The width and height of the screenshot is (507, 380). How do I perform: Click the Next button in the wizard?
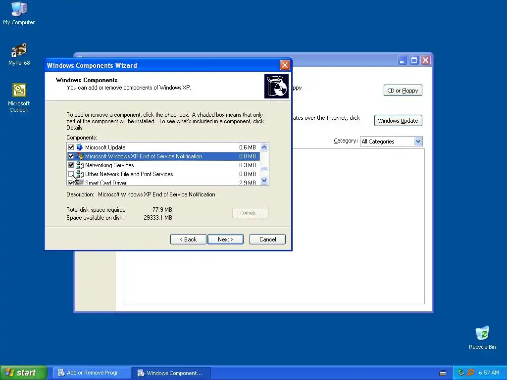coord(225,239)
